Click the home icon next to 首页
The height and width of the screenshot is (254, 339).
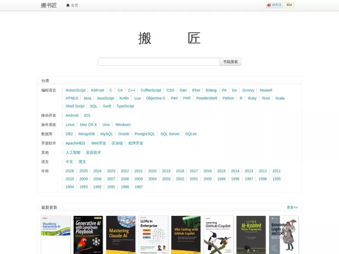(68, 5)
